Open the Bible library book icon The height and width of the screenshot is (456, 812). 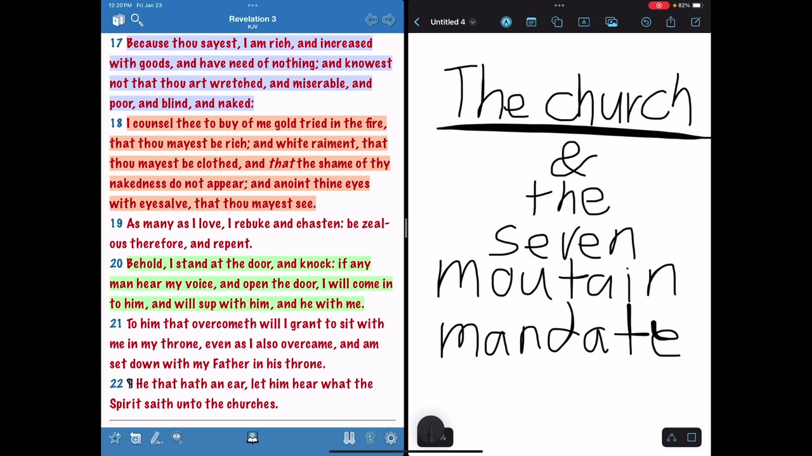coord(119,21)
